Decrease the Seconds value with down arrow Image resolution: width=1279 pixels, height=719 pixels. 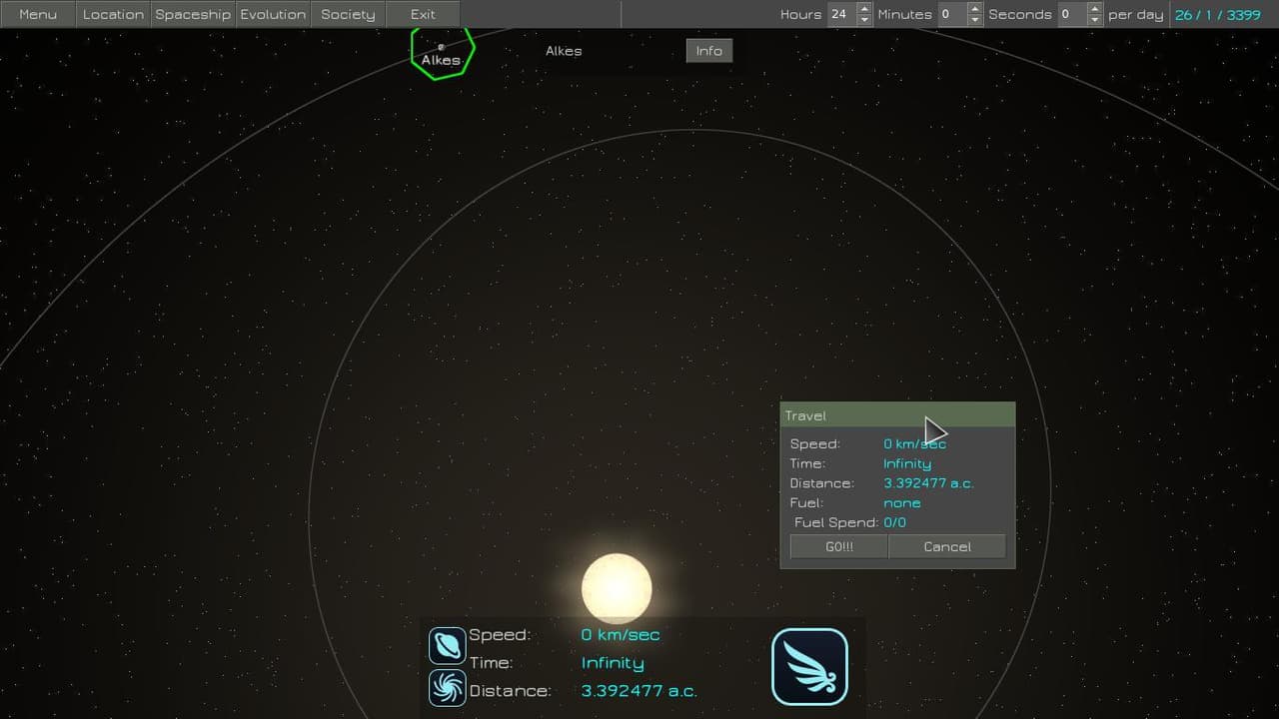1095,20
